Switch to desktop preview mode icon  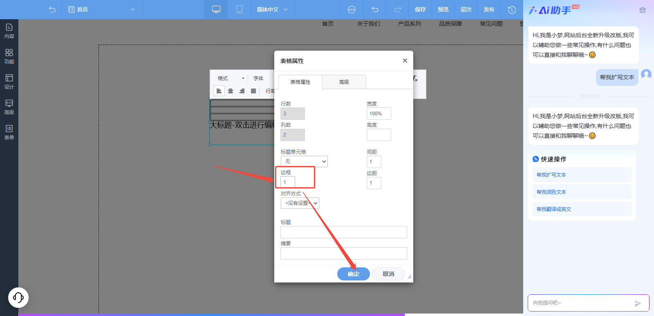click(x=216, y=9)
